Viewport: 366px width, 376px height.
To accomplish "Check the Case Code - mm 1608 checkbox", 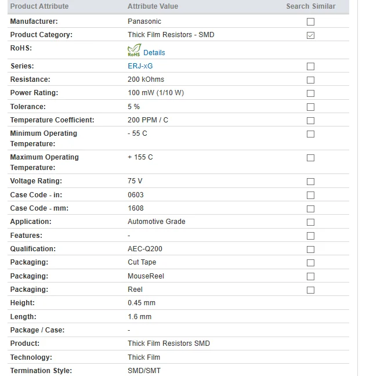I will click(x=310, y=209).
